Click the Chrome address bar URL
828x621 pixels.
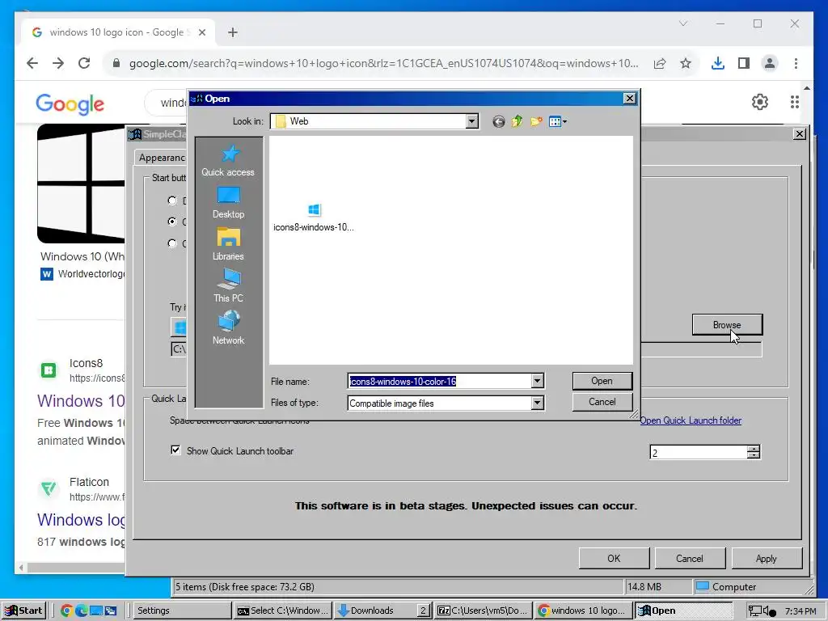pos(383,63)
